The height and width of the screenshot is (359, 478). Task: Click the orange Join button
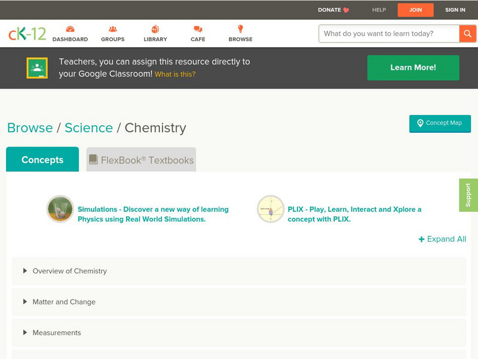(x=415, y=10)
